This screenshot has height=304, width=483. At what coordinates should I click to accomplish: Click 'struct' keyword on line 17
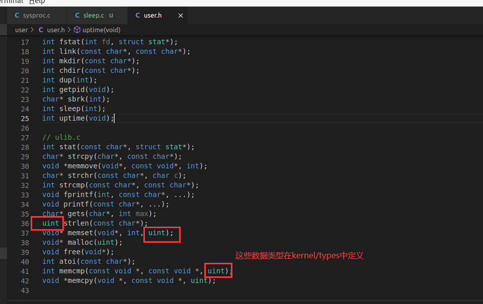point(131,42)
